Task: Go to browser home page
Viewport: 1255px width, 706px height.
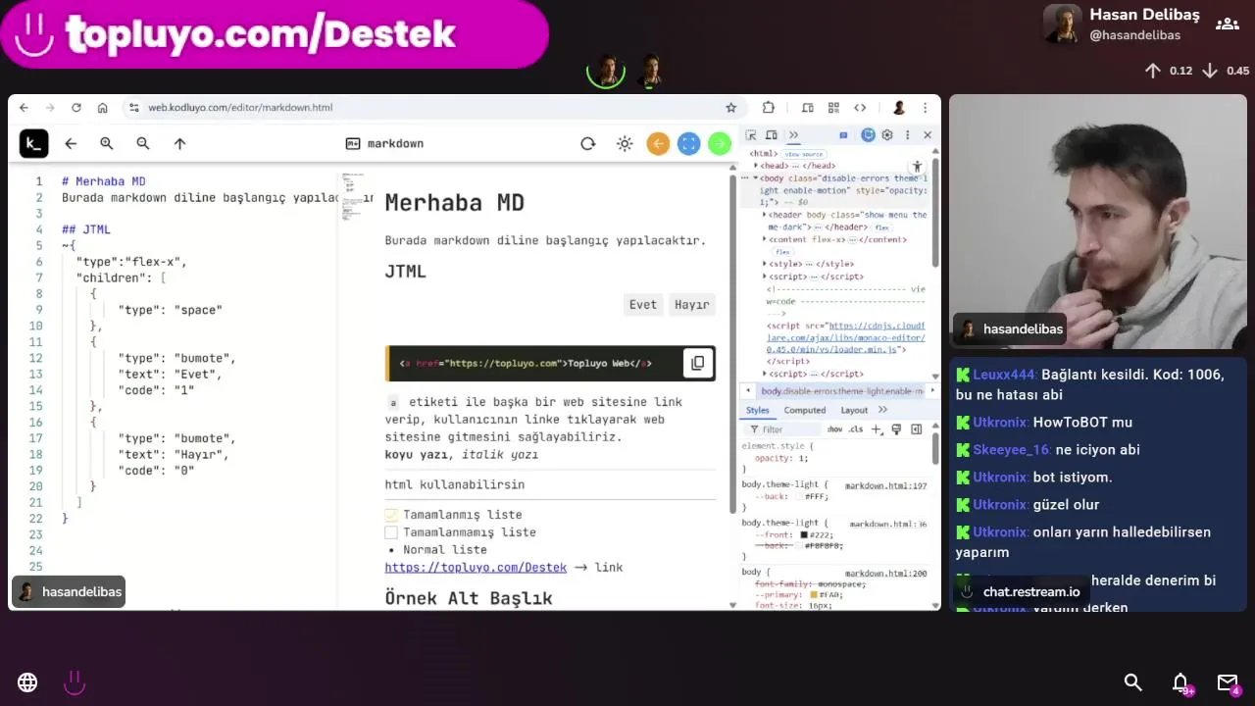Action: (x=102, y=108)
